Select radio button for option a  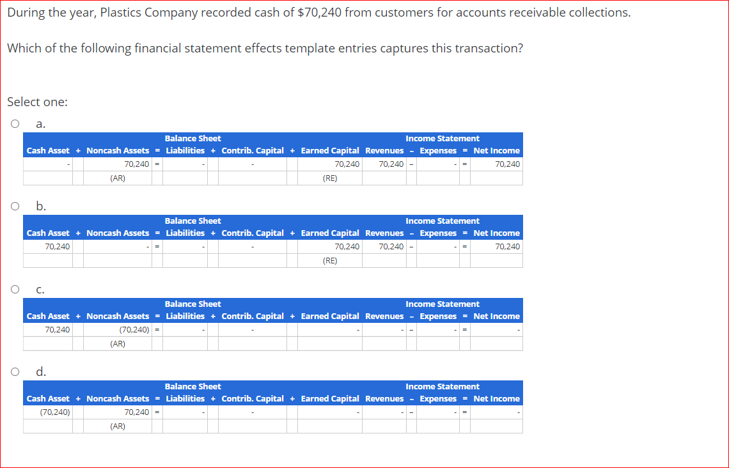pyautogui.click(x=14, y=123)
